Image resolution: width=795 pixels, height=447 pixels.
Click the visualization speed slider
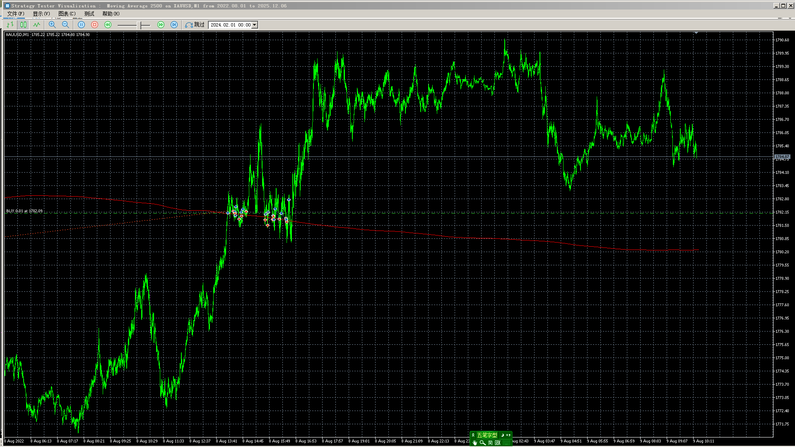141,25
